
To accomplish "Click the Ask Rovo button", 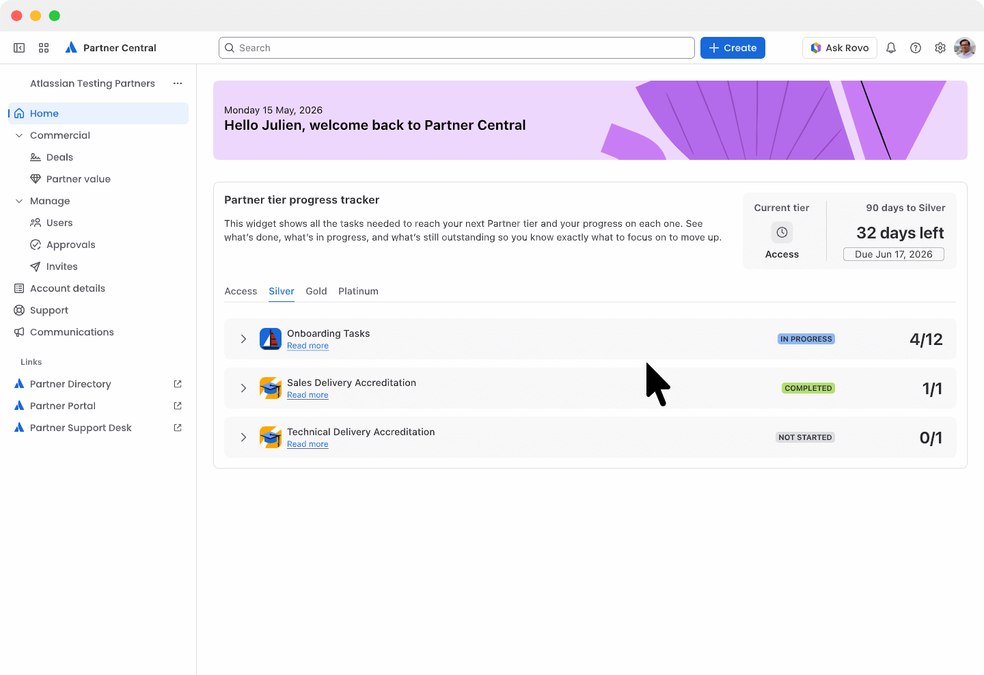I will tap(840, 48).
